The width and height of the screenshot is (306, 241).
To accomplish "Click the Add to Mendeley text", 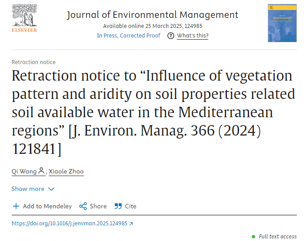I will click(x=47, y=206).
